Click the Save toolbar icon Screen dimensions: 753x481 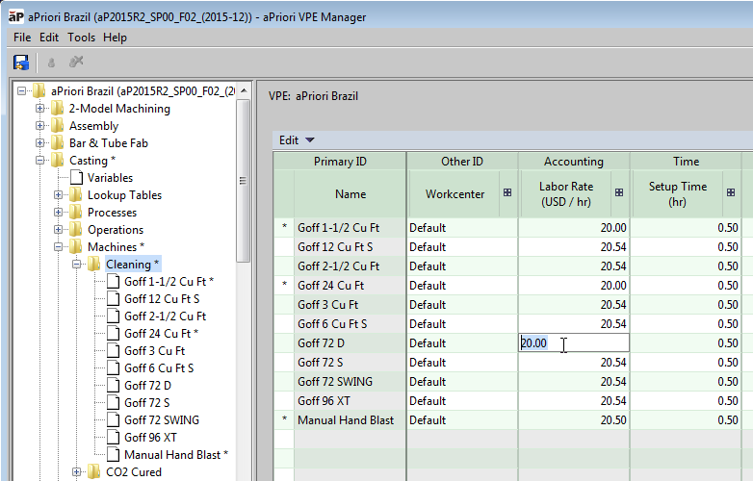(x=20, y=62)
